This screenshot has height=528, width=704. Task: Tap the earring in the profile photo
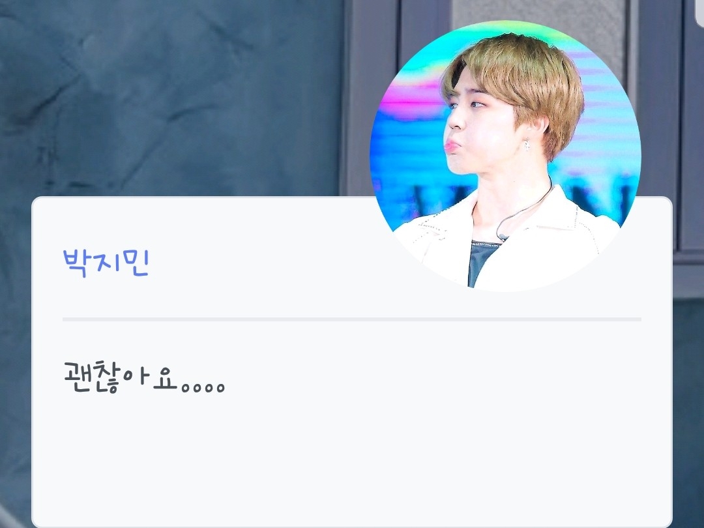pyautogui.click(x=527, y=143)
